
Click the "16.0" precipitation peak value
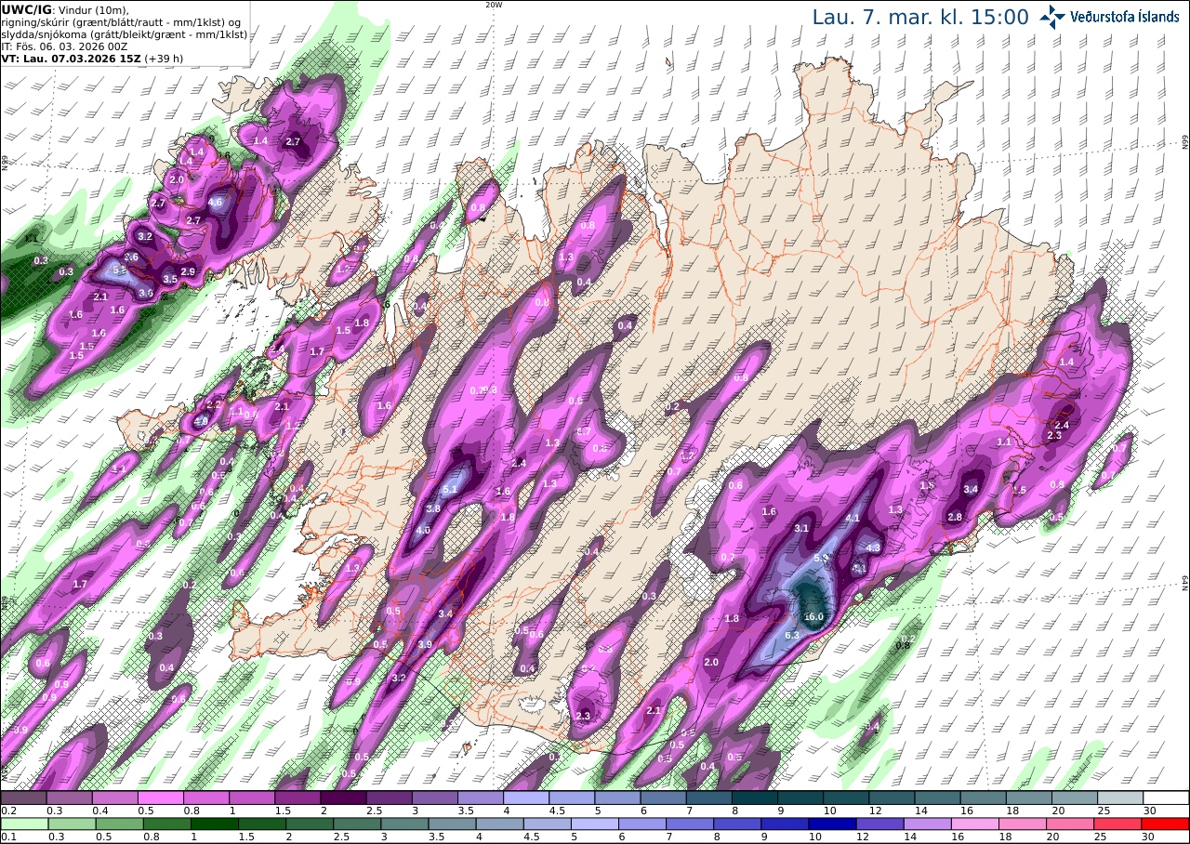coord(814,617)
